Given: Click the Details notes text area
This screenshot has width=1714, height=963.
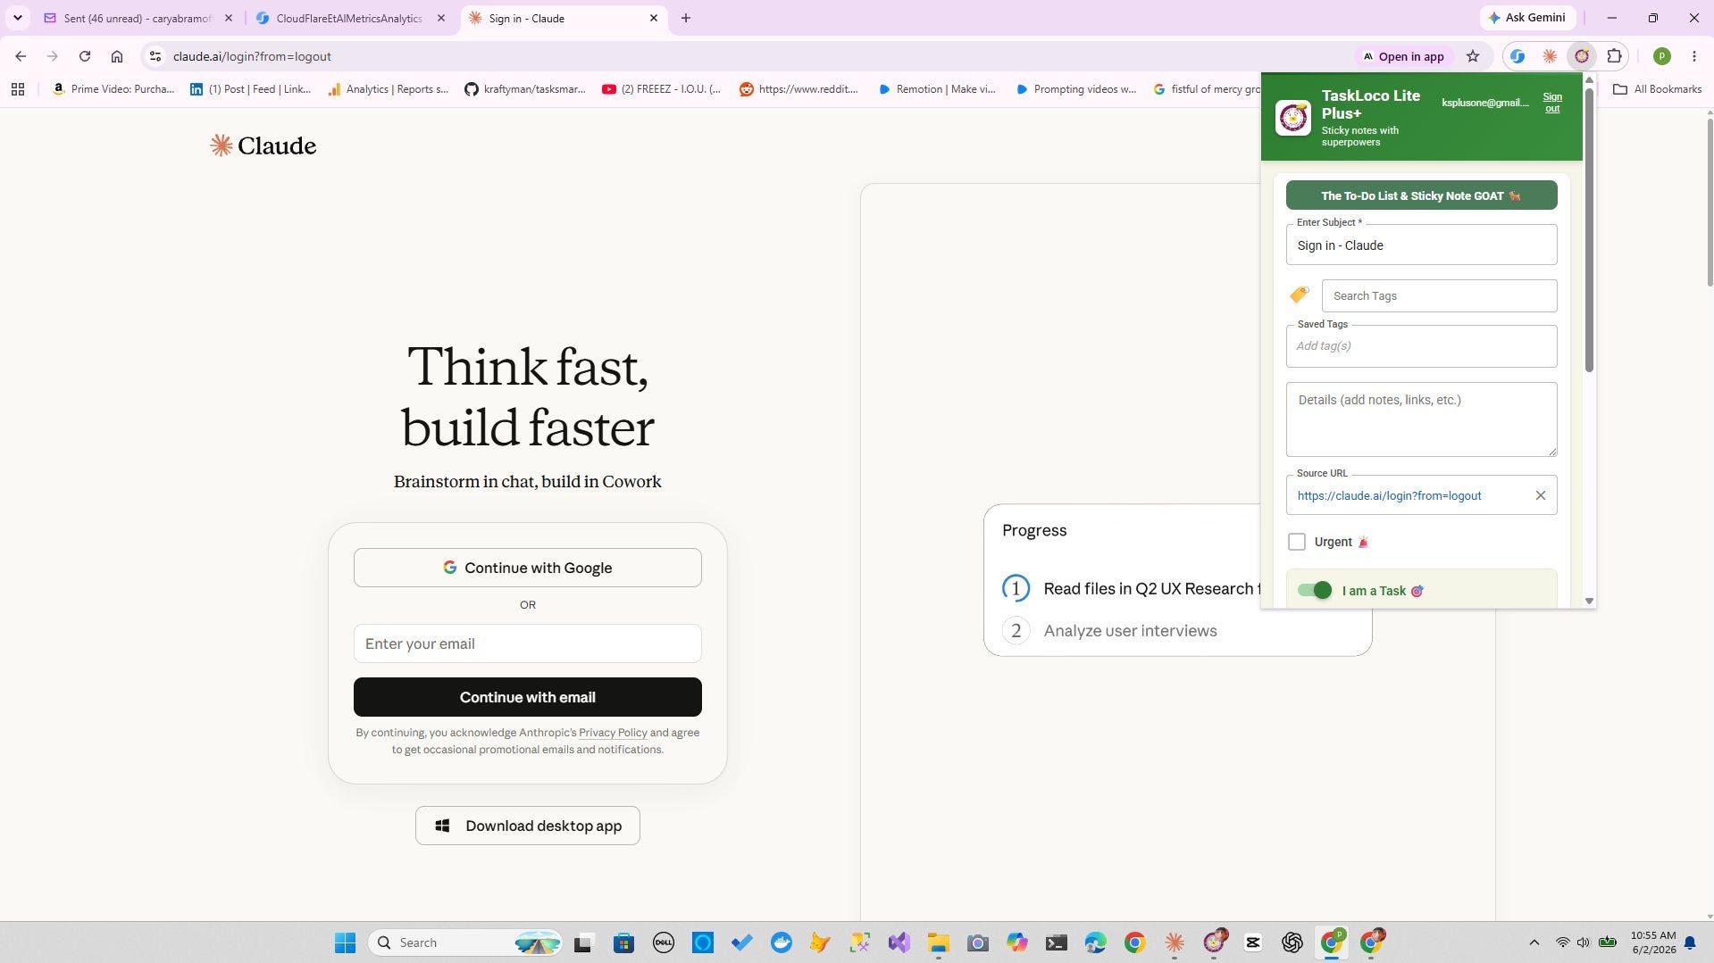Looking at the screenshot, I should 1422,419.
